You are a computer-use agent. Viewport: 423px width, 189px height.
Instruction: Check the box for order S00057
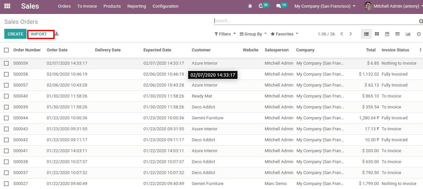[x=6, y=85]
